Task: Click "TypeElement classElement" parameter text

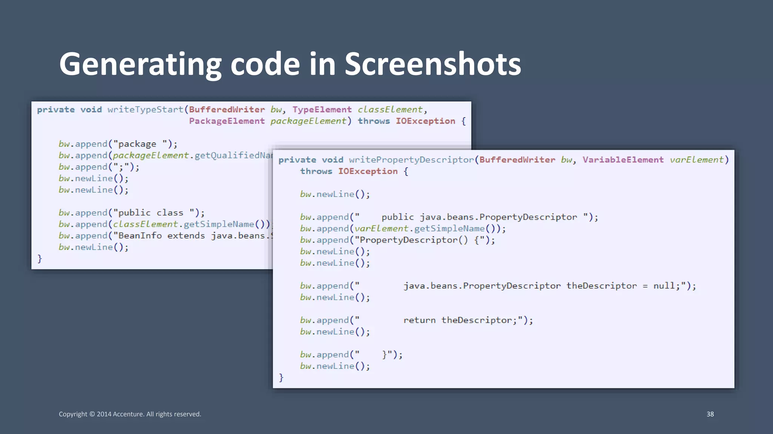Action: 357,110
